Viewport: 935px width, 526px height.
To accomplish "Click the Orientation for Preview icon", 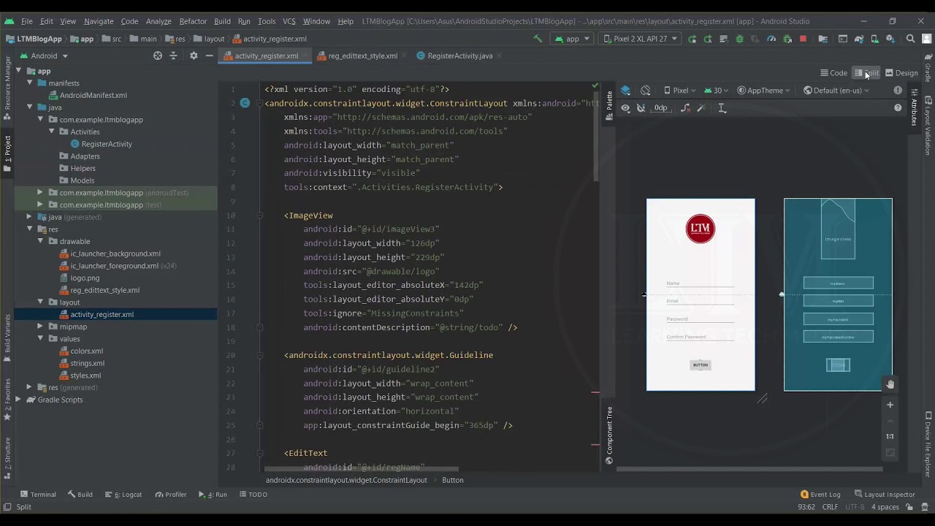I will [x=646, y=91].
